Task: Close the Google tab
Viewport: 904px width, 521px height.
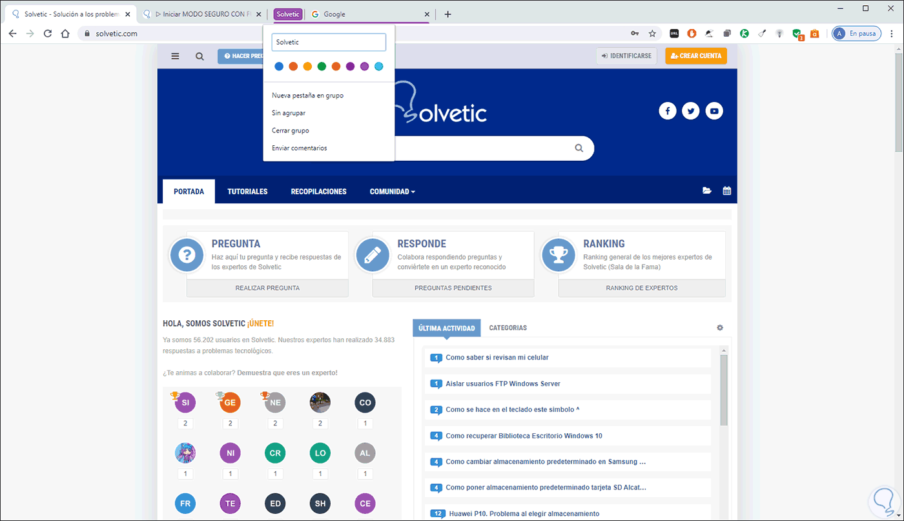Action: click(x=427, y=14)
